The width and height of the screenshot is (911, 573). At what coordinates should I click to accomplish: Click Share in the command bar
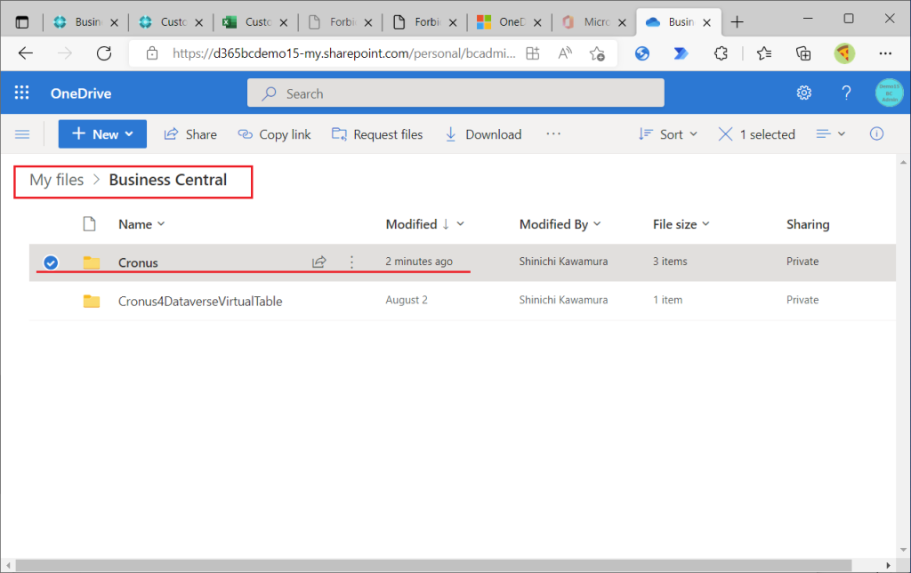pyautogui.click(x=190, y=134)
